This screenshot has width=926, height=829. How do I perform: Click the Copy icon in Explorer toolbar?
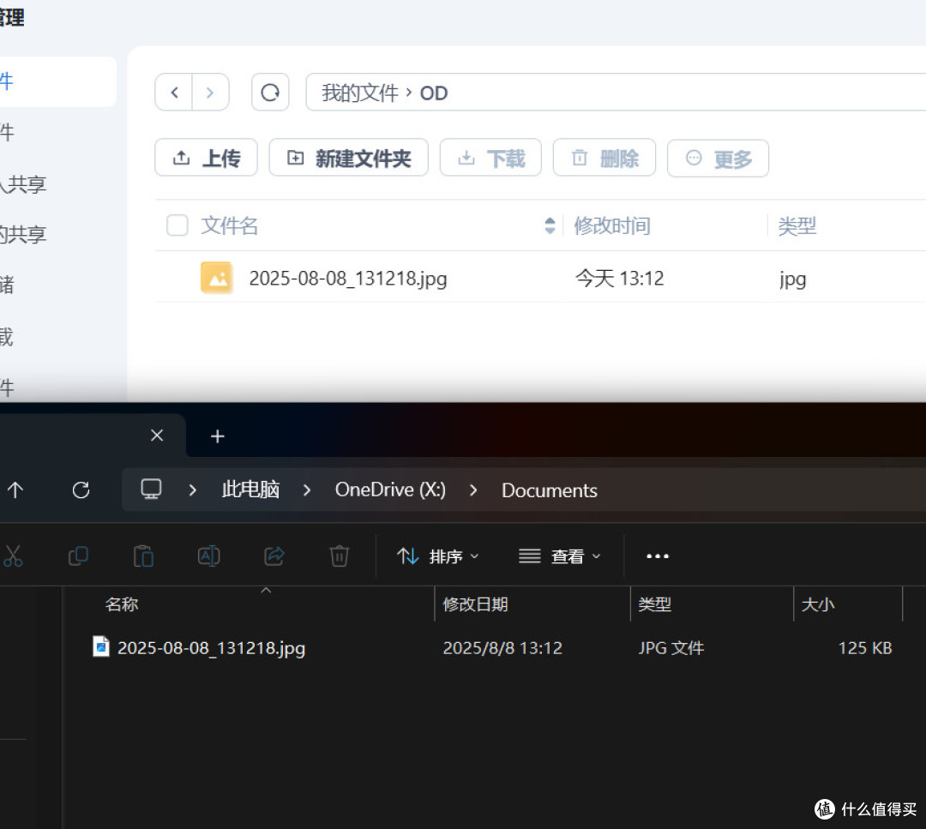click(x=79, y=556)
